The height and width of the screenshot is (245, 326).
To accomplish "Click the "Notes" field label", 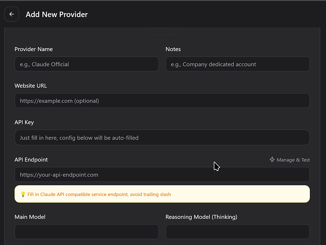I will [173, 49].
